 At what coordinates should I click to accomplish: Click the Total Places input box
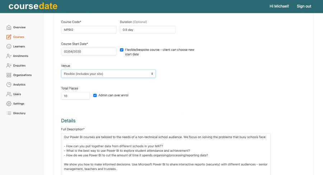tap(75, 96)
